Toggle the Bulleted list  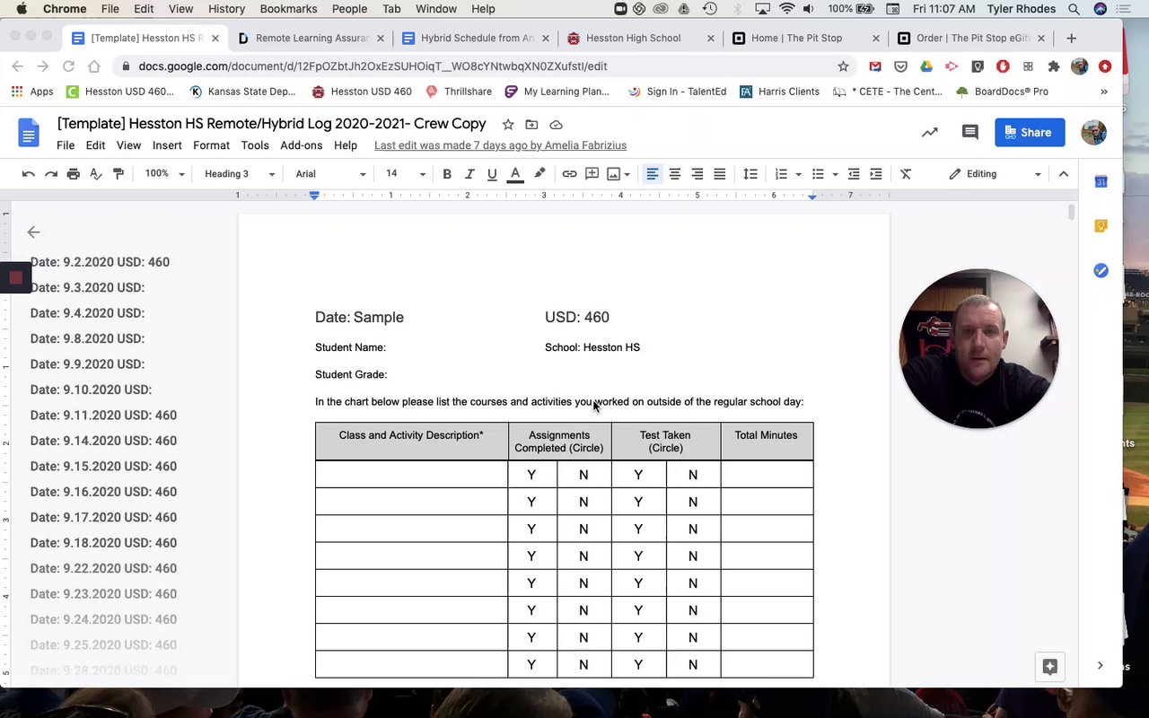coord(818,174)
